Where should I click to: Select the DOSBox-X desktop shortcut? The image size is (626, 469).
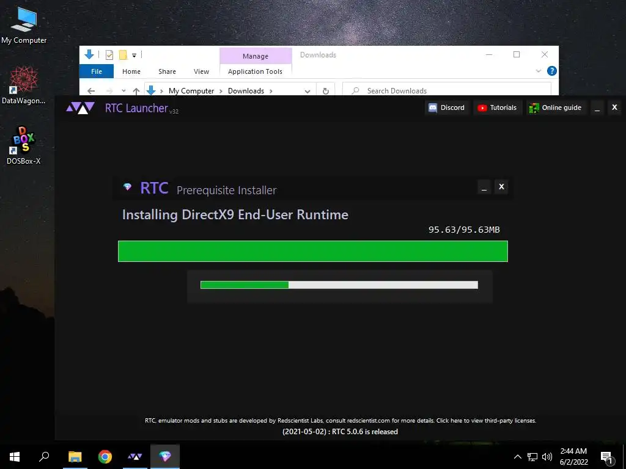(x=24, y=145)
